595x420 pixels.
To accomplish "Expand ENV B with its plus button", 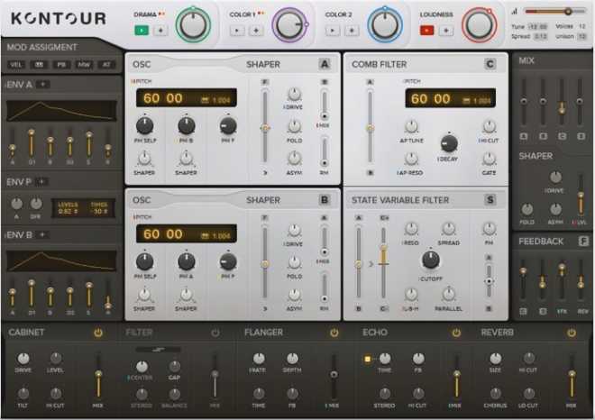I will 42,234.
